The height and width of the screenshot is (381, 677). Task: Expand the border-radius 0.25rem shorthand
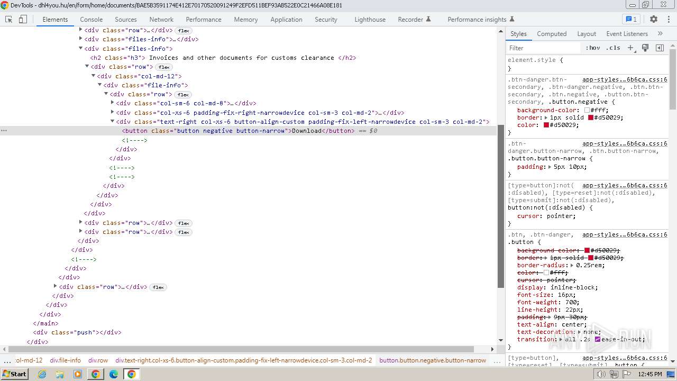(572, 265)
